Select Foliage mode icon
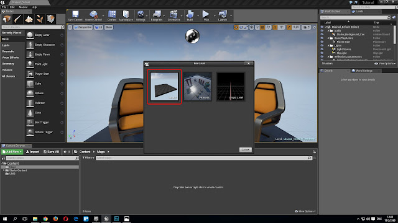 pos(40,19)
